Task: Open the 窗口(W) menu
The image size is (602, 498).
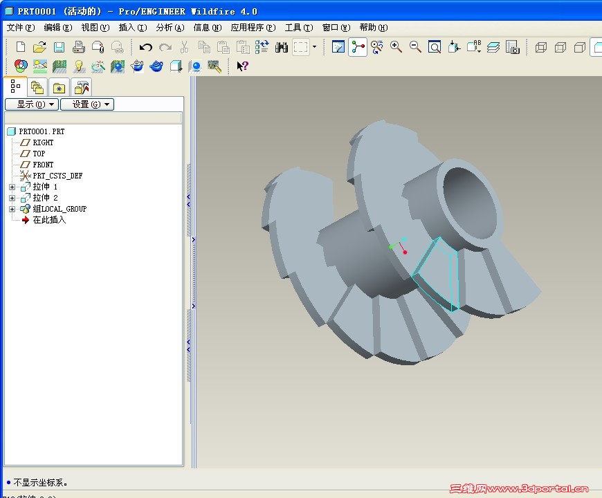Action: (x=336, y=28)
